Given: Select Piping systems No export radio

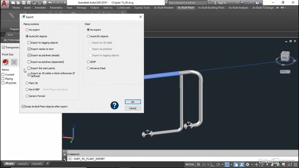Looking at the screenshot, I should (x=27, y=30).
